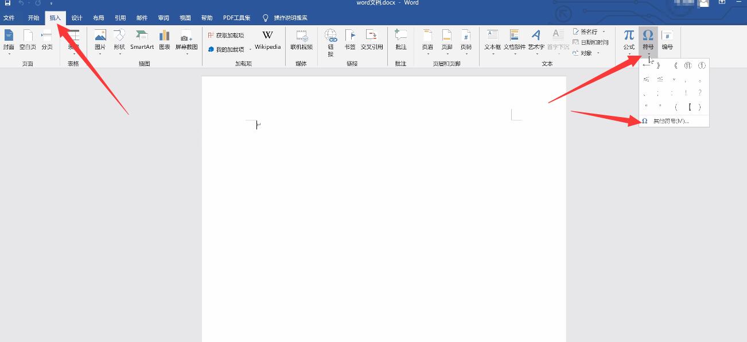The image size is (747, 342).
Task: Click 日期和时间 date and time button
Action: tap(590, 42)
